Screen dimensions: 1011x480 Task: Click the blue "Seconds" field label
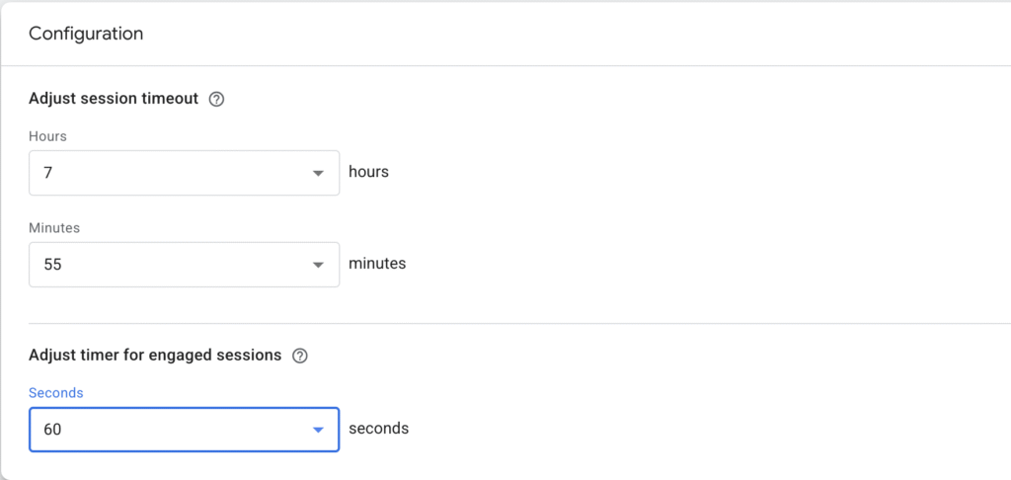[x=56, y=393]
